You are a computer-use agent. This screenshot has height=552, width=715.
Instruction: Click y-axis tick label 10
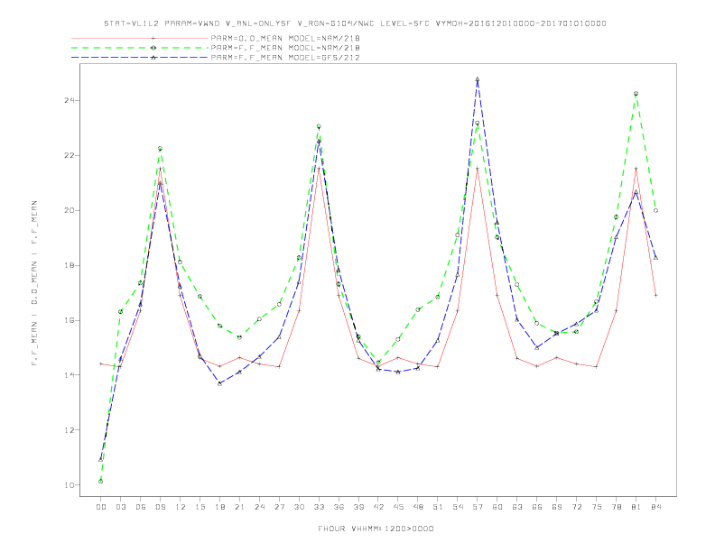pos(70,485)
